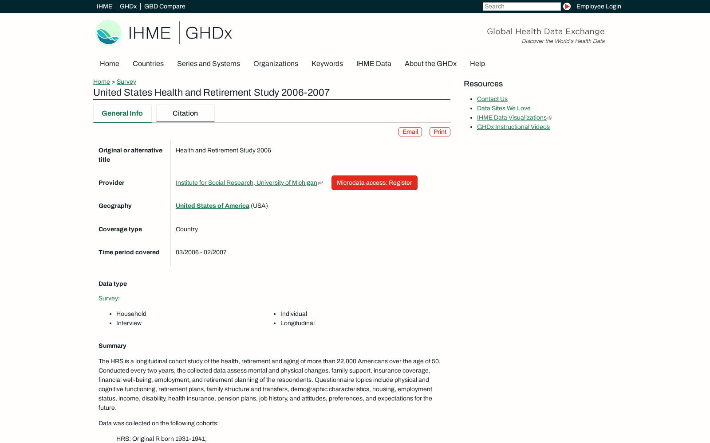Open Keywords menu item
710x443 pixels.
(327, 64)
